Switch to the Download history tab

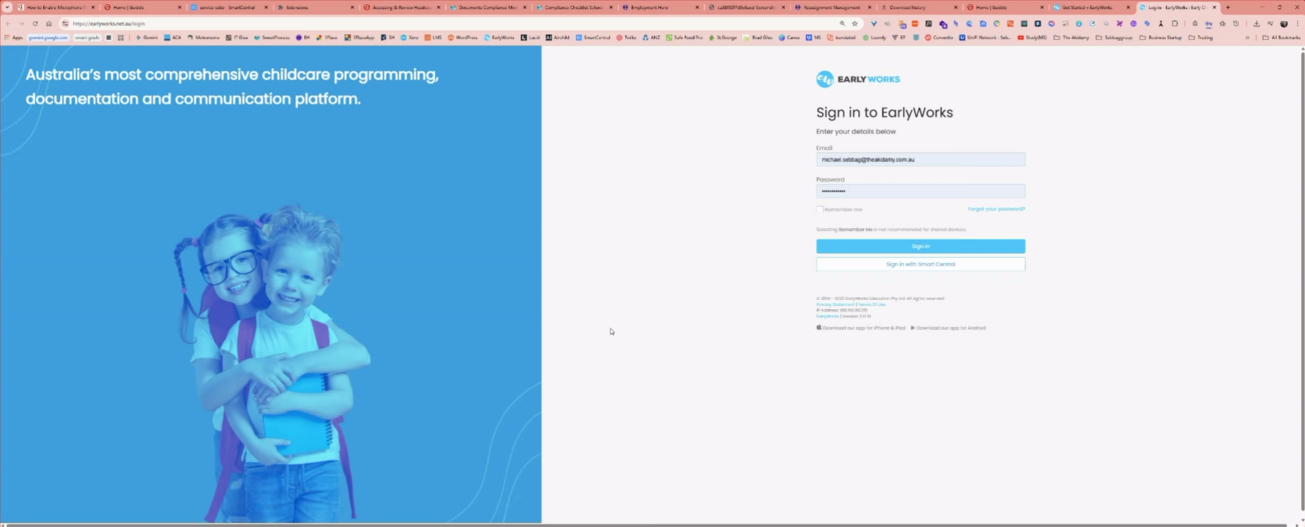pyautogui.click(x=920, y=7)
